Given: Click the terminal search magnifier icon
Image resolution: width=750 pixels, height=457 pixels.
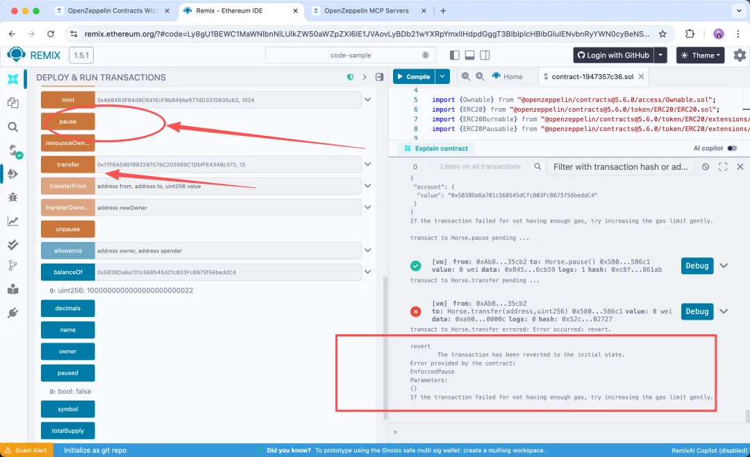Looking at the screenshot, I should [x=537, y=166].
